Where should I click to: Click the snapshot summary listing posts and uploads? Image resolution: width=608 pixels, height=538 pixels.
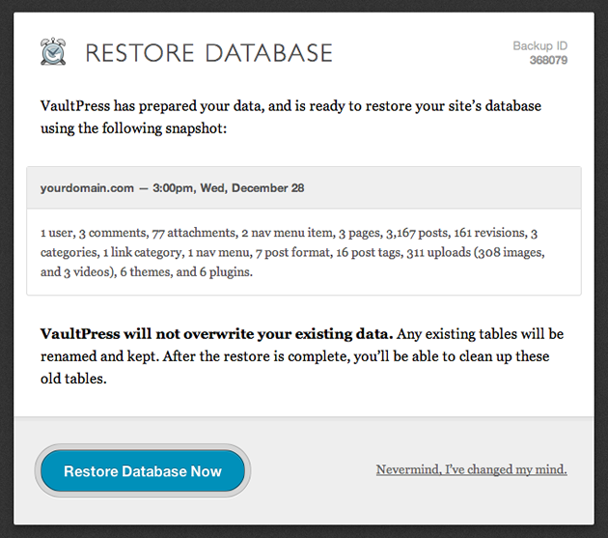(292, 252)
